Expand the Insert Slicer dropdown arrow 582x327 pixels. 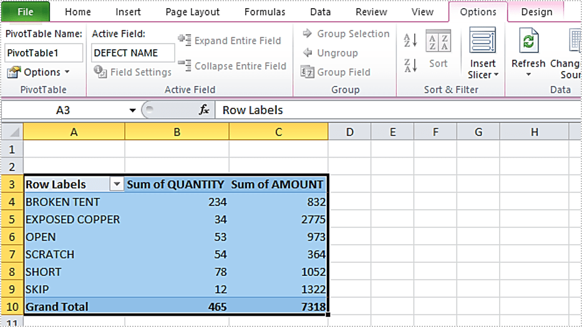(497, 75)
